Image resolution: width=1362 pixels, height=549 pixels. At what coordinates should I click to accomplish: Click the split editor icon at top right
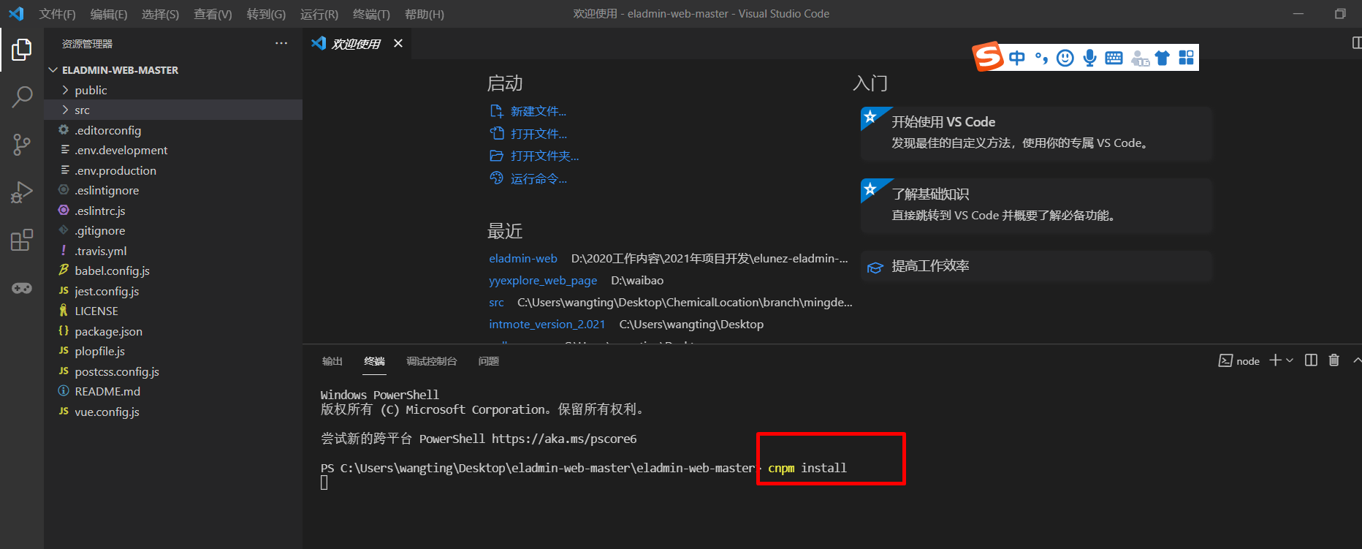pyautogui.click(x=1356, y=44)
